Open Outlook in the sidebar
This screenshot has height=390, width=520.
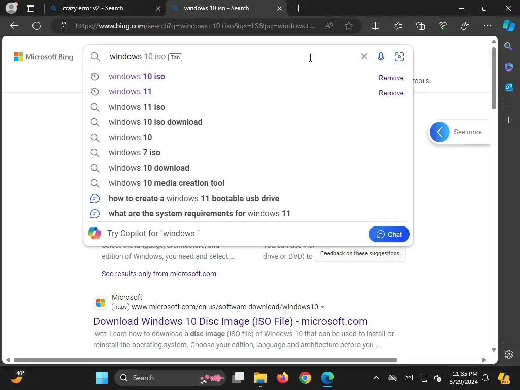coord(508,87)
